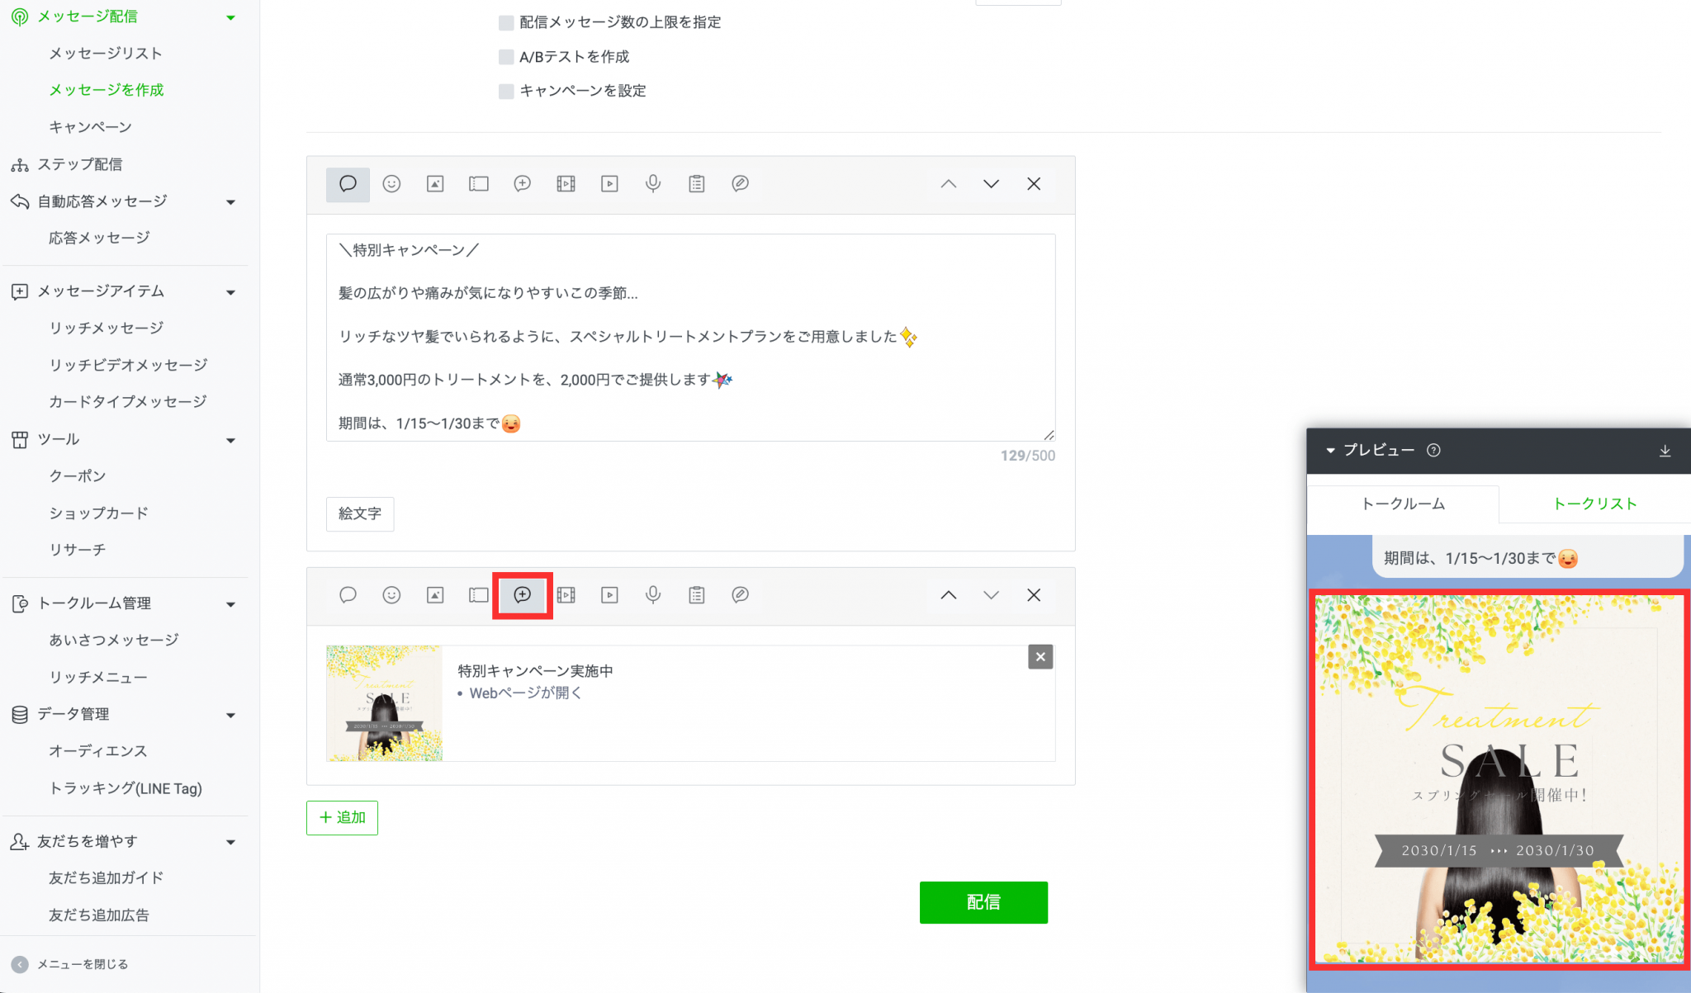
Task: Click the download icon in the preview panel
Action: click(1666, 451)
